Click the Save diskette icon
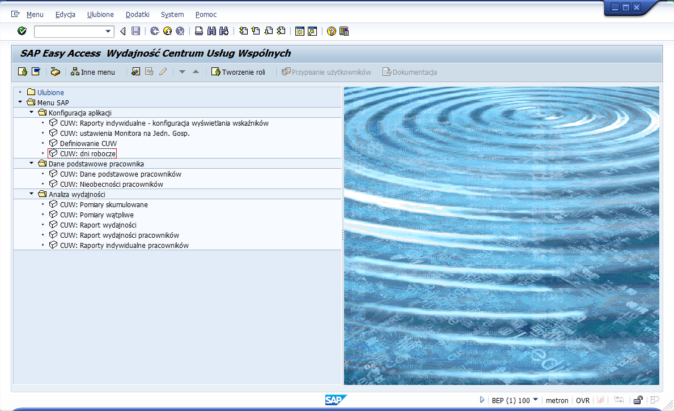Screen dimensions: 674x411 [136, 31]
